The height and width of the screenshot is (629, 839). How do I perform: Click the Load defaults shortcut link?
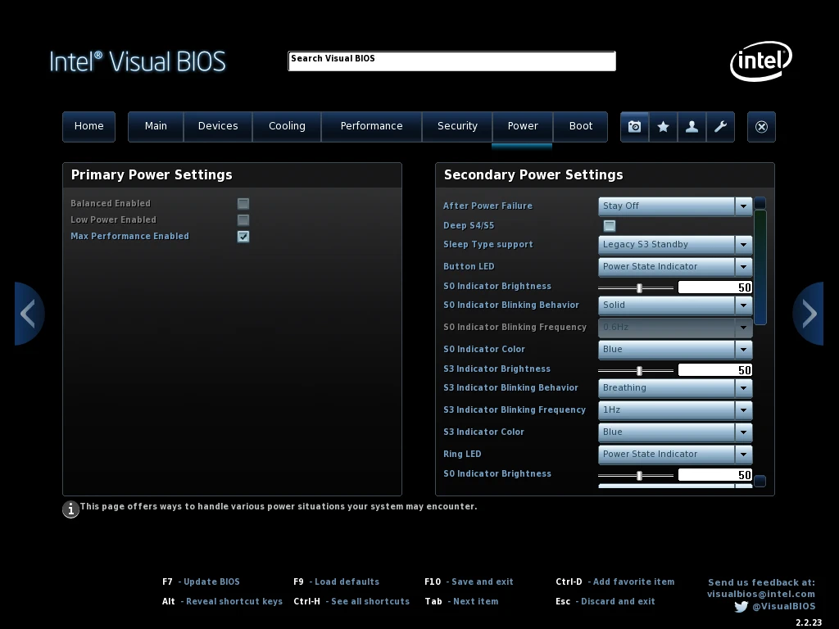(347, 581)
